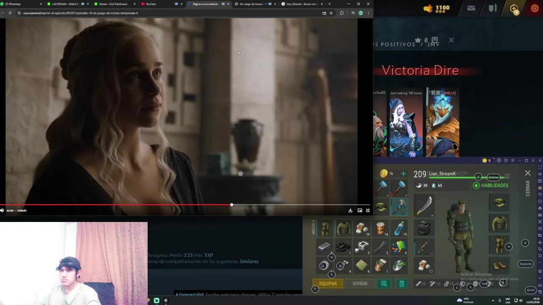The image size is (543, 305).
Task: Click the red Dota 2 power quit button
Action: [535, 8]
